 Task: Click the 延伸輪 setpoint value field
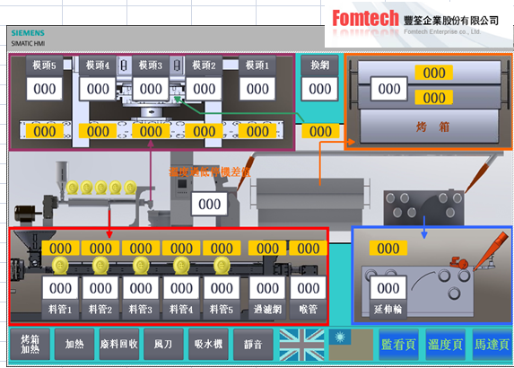point(388,288)
